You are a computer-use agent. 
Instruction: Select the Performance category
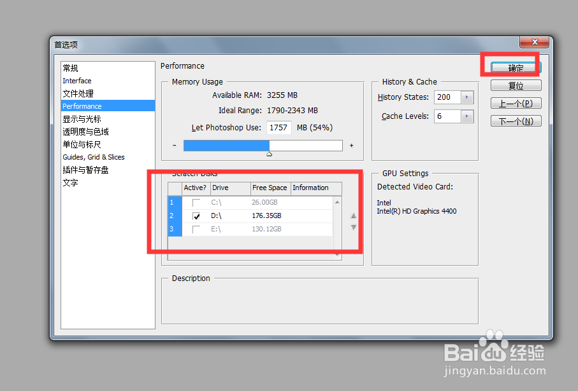pyautogui.click(x=108, y=106)
